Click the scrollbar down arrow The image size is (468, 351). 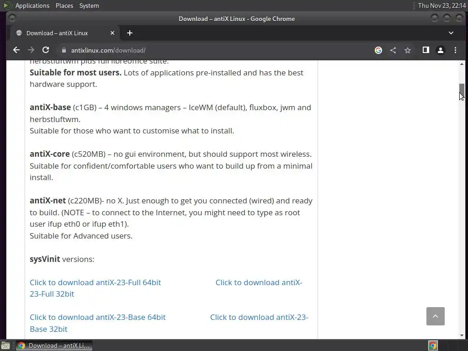(x=462, y=335)
